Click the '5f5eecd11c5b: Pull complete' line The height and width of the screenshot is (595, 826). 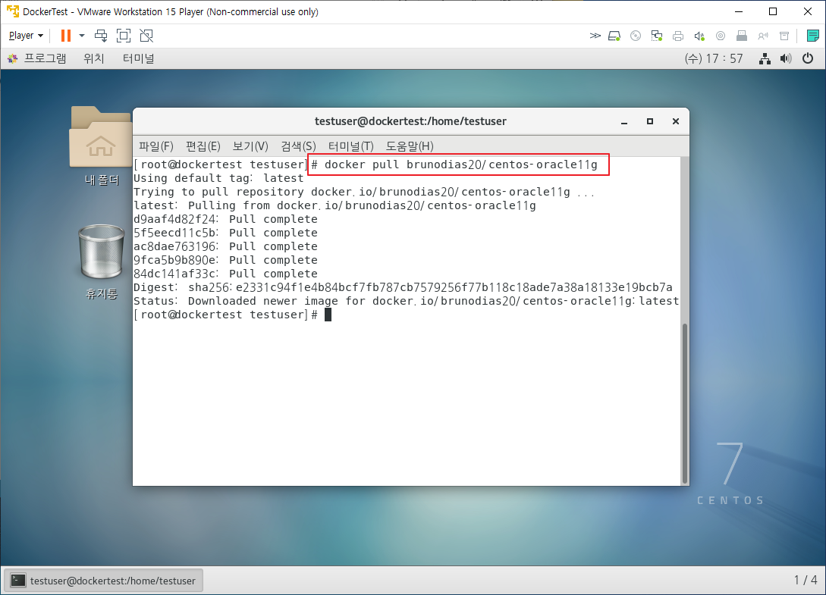(x=225, y=233)
